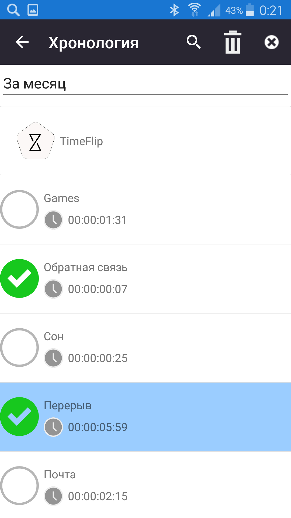Check the Почта entry circle
Viewport: 291px width, 518px height.
point(19,486)
